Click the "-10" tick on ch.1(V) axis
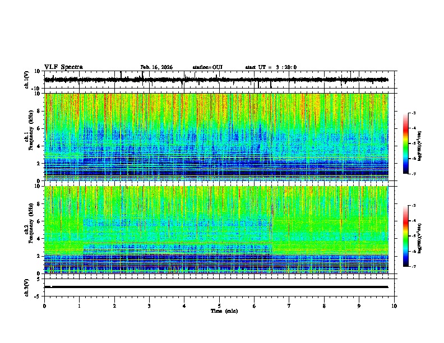Viewport: 444px width, 343px height. click(36, 89)
